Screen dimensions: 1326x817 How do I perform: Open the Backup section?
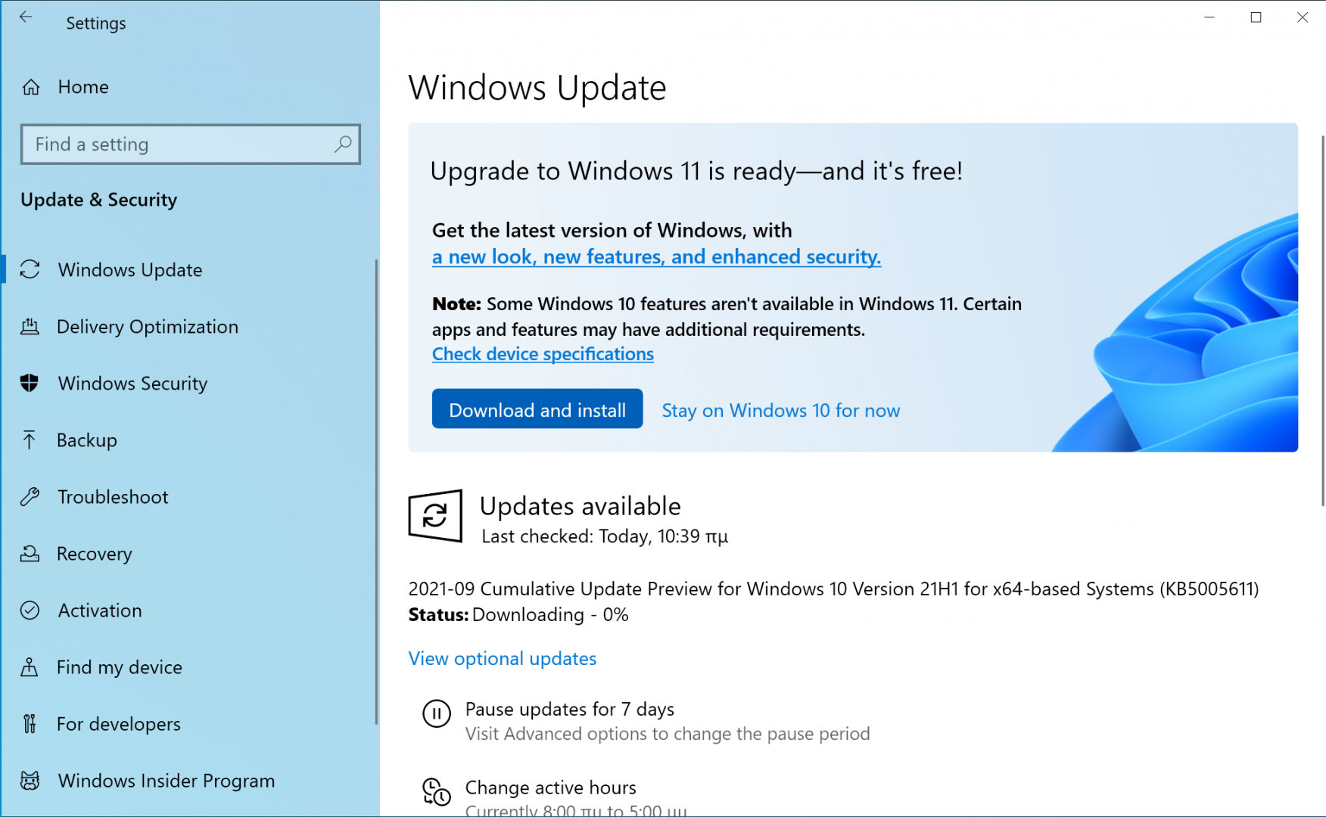pos(87,440)
